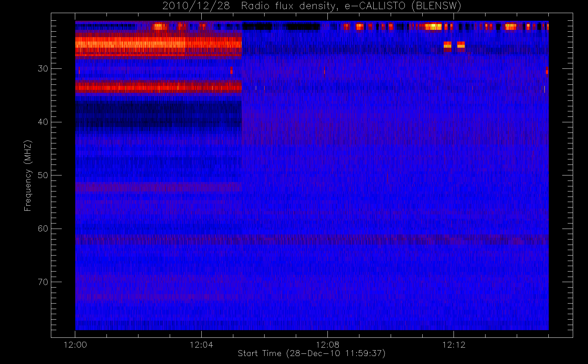Click the 70 frequency axis label
Image resolution: width=588 pixels, height=364 pixels.
(x=43, y=282)
